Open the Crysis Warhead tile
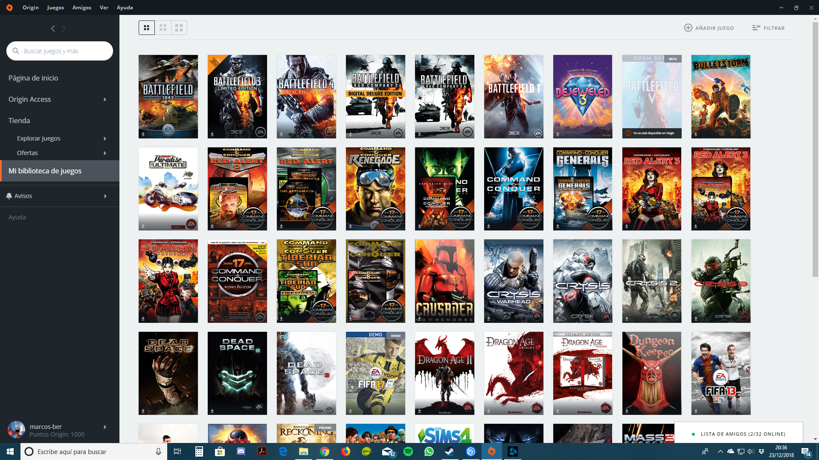Viewport: 819px width, 460px height. [514, 281]
